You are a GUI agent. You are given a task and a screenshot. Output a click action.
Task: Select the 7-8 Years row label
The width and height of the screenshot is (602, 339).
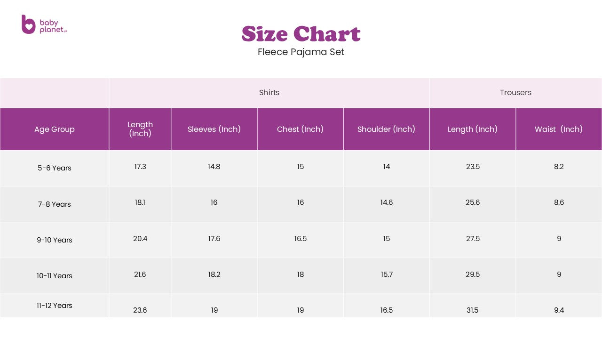[55, 204]
